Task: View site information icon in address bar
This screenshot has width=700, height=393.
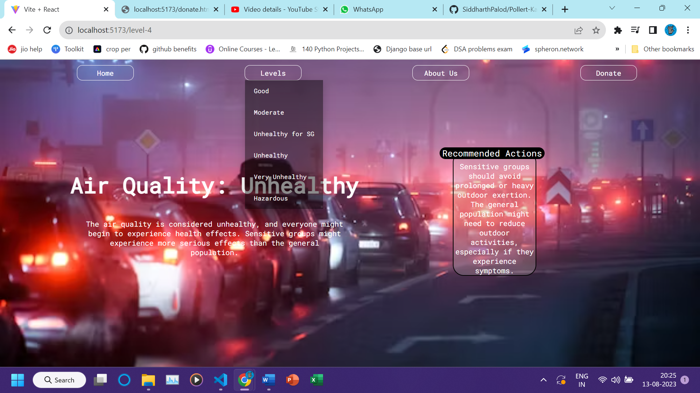Action: tap(69, 30)
